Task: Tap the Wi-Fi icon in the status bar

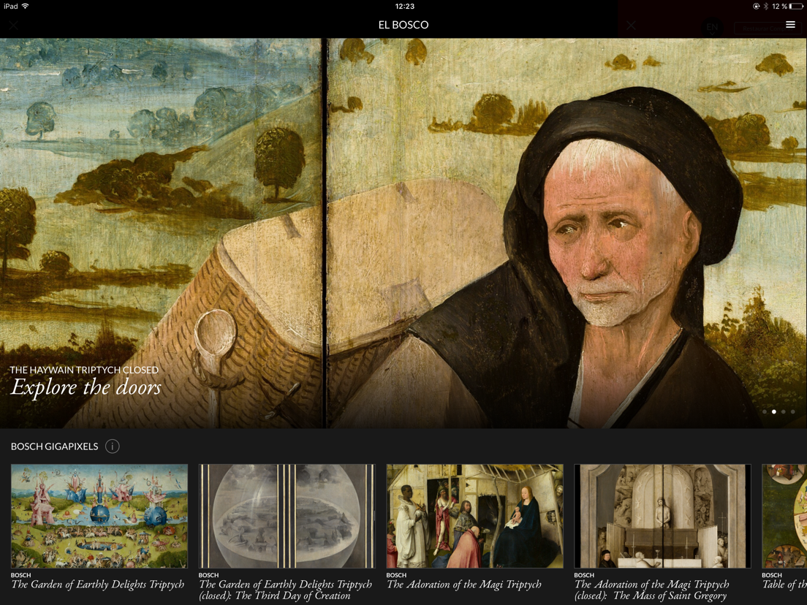Action: point(25,6)
